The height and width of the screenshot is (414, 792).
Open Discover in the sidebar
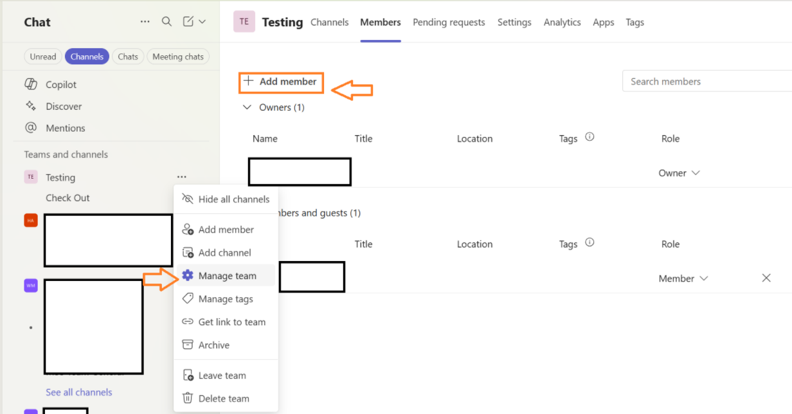coord(64,106)
